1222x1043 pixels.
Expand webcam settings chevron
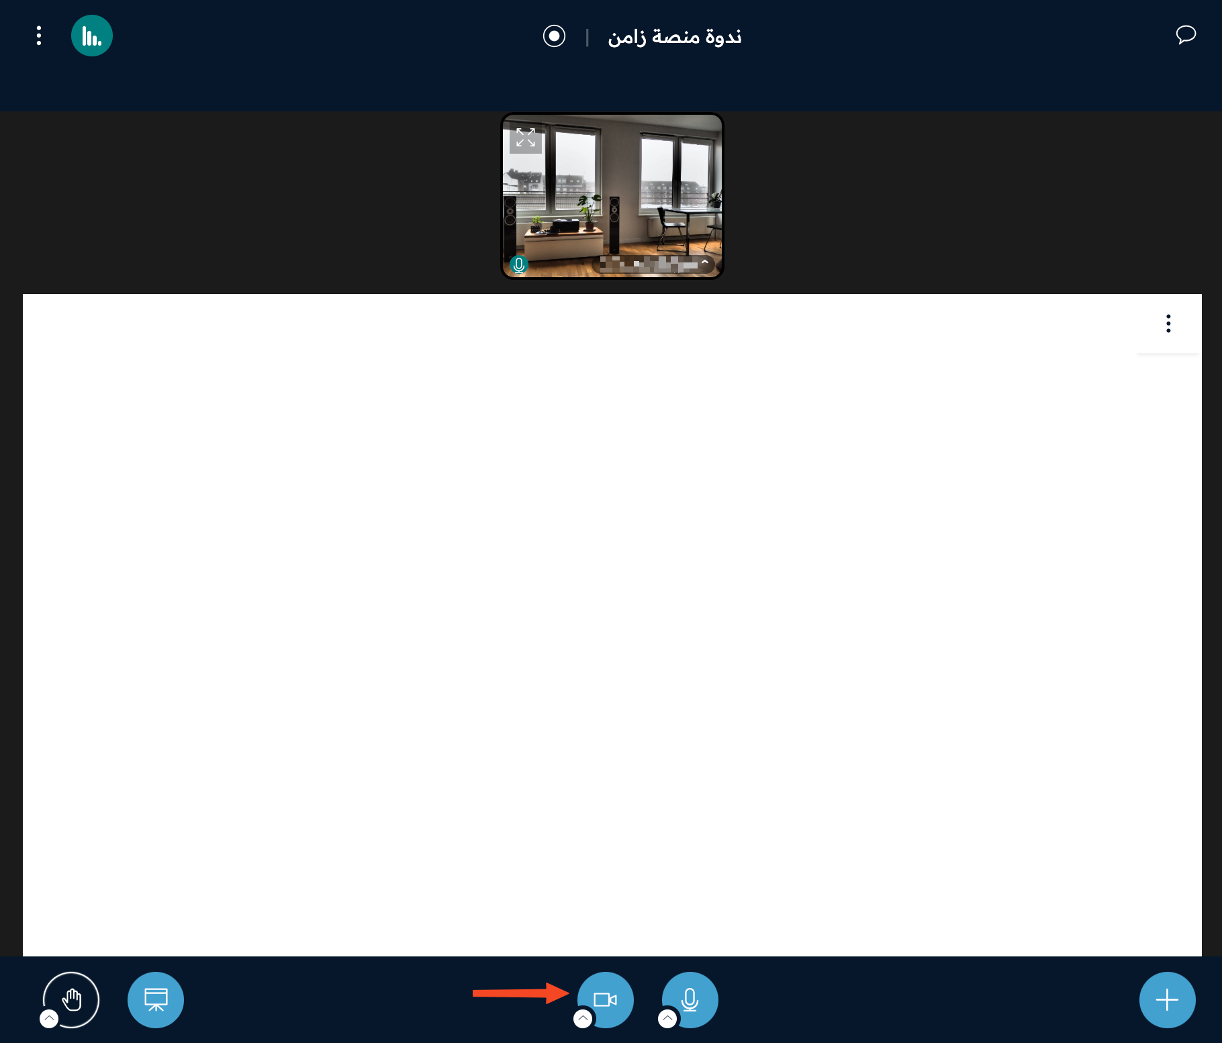[x=583, y=1019]
